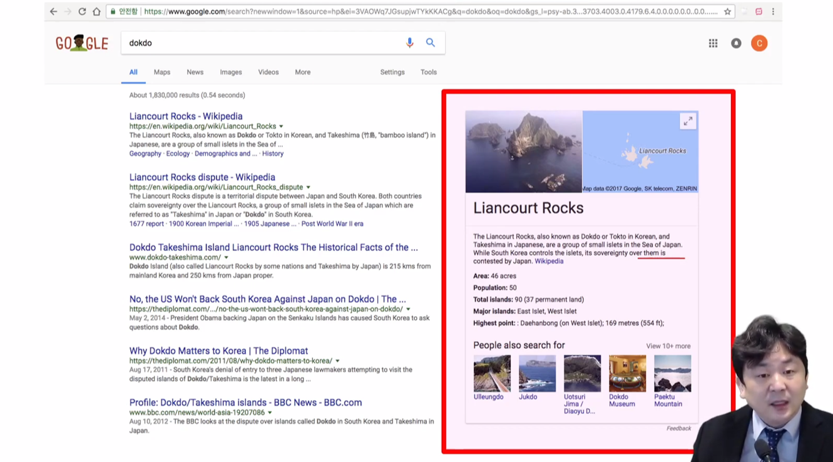Expand arrow beside why-dokdo-matters-to-korea URL
This screenshot has width=833, height=462.
click(x=337, y=361)
